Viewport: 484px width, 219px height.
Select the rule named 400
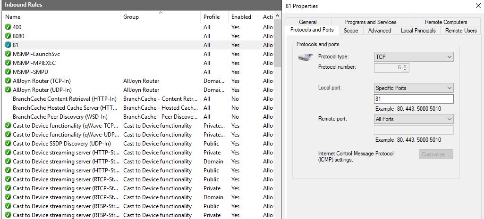pos(17,27)
